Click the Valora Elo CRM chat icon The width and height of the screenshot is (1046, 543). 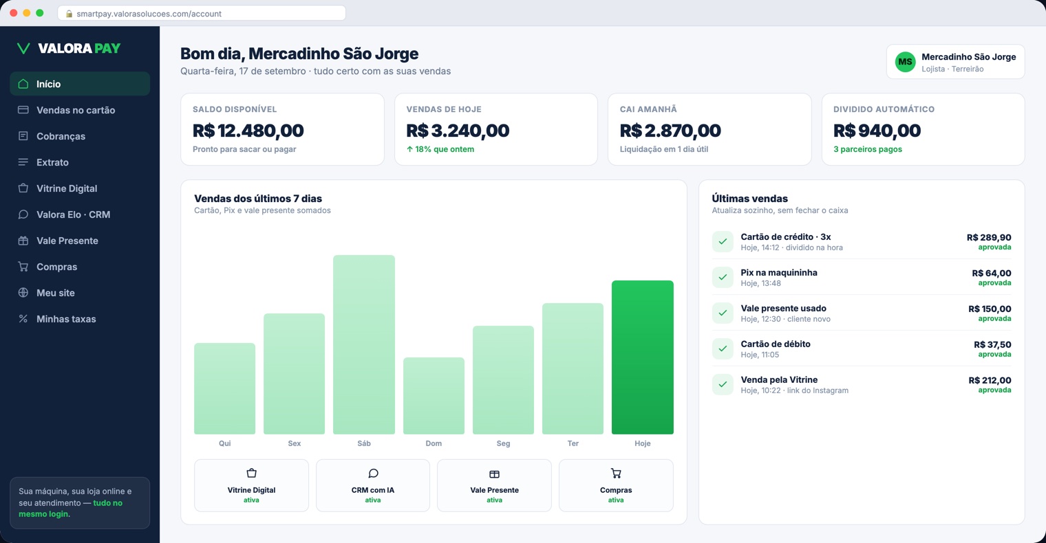[x=23, y=214]
